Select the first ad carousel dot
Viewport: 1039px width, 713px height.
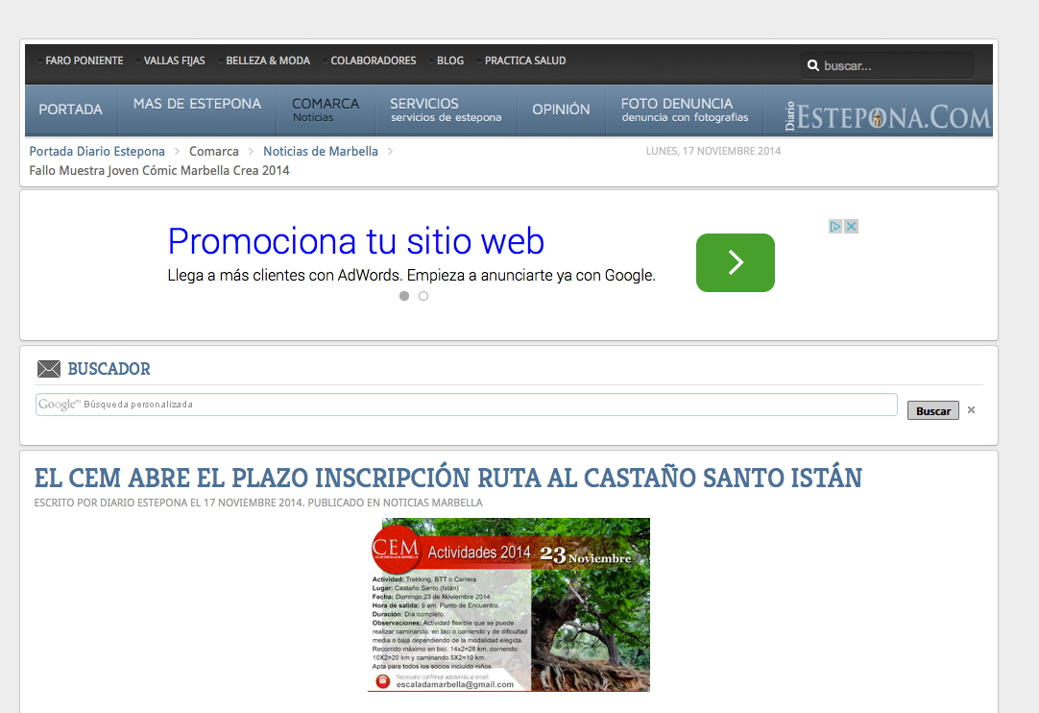click(x=404, y=296)
